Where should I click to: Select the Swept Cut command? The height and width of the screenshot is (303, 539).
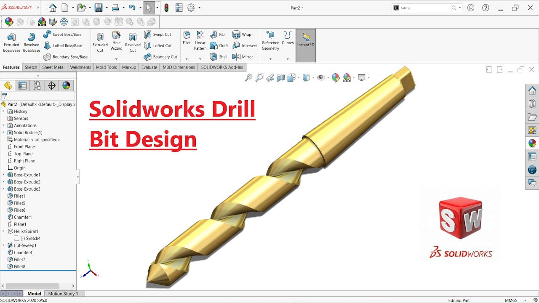[x=157, y=35]
